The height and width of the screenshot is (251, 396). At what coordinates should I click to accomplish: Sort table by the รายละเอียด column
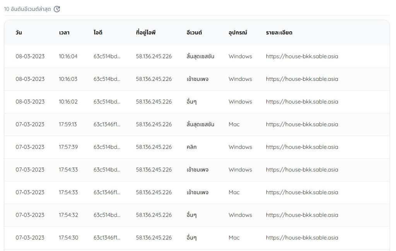coord(278,32)
